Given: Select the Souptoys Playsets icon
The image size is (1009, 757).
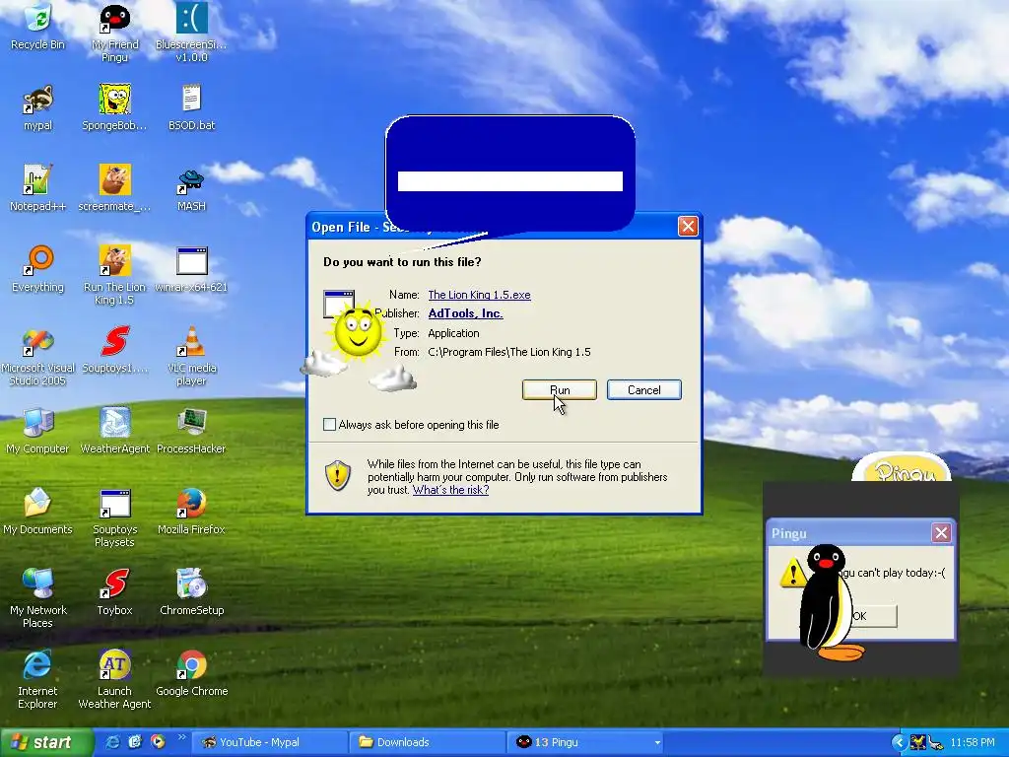Looking at the screenshot, I should 114,517.
